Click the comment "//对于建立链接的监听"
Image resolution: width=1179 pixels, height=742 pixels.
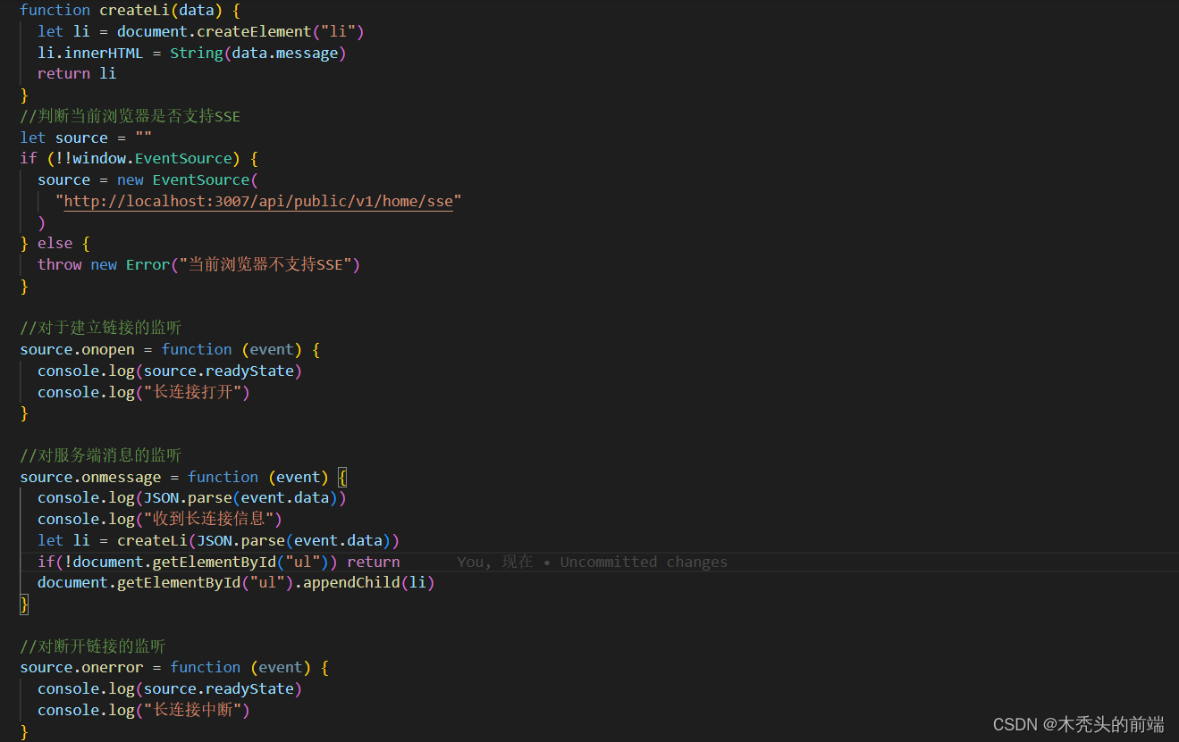point(101,328)
